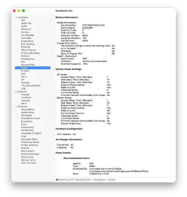Open Startup Items in the sidebar
Image resolution: width=187 pixels, height=197 pixels.
click(28, 160)
